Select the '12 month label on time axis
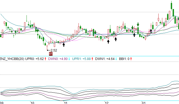This screenshot has height=104, width=179. click(106, 103)
